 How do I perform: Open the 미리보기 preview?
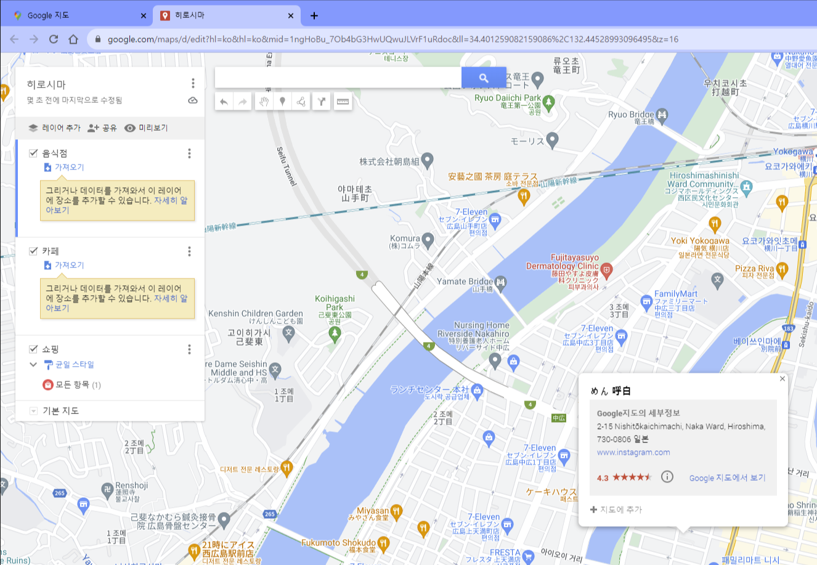146,128
